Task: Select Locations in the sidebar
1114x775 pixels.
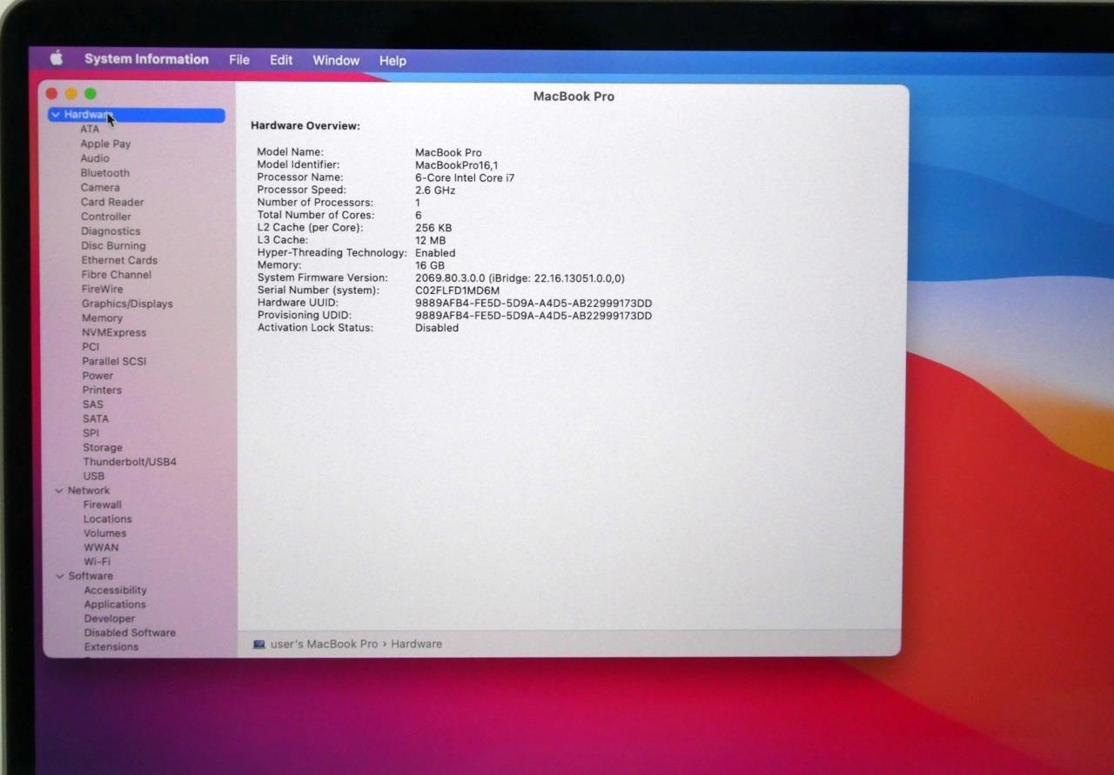Action: [x=108, y=519]
